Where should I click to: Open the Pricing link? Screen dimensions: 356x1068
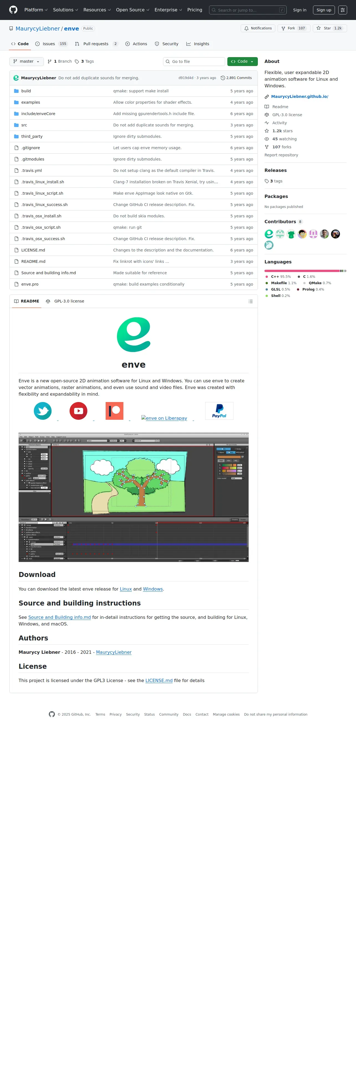[195, 10]
